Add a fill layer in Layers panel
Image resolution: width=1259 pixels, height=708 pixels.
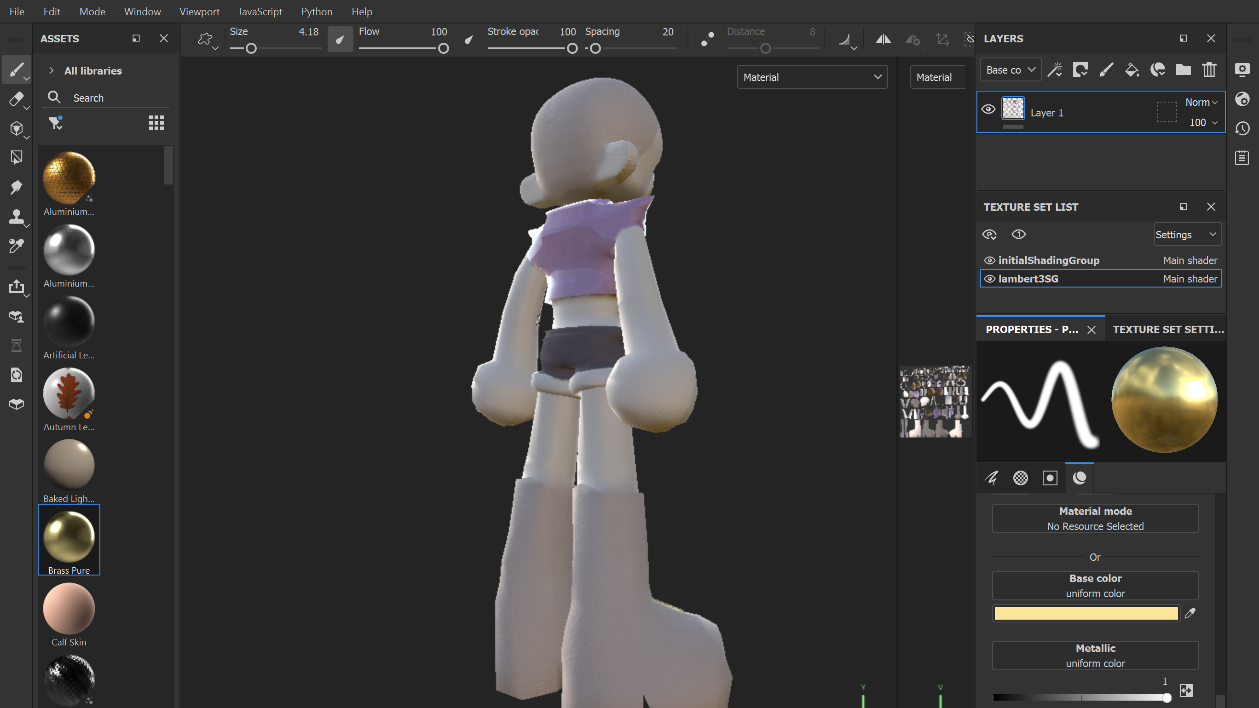(x=1132, y=70)
